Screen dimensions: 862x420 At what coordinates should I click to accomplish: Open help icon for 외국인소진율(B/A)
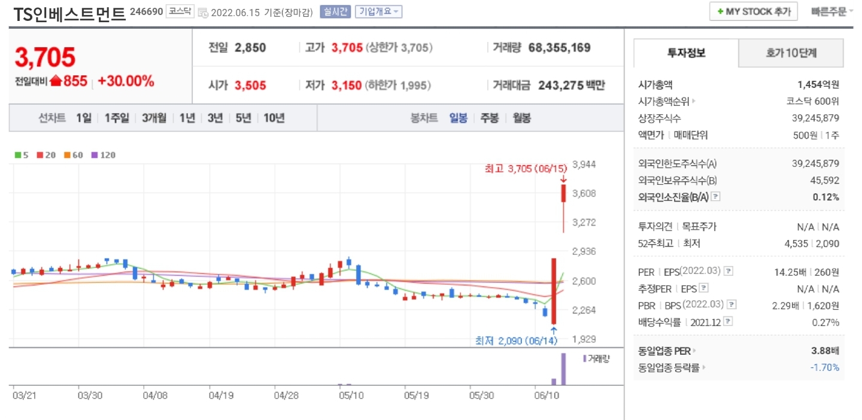(715, 196)
